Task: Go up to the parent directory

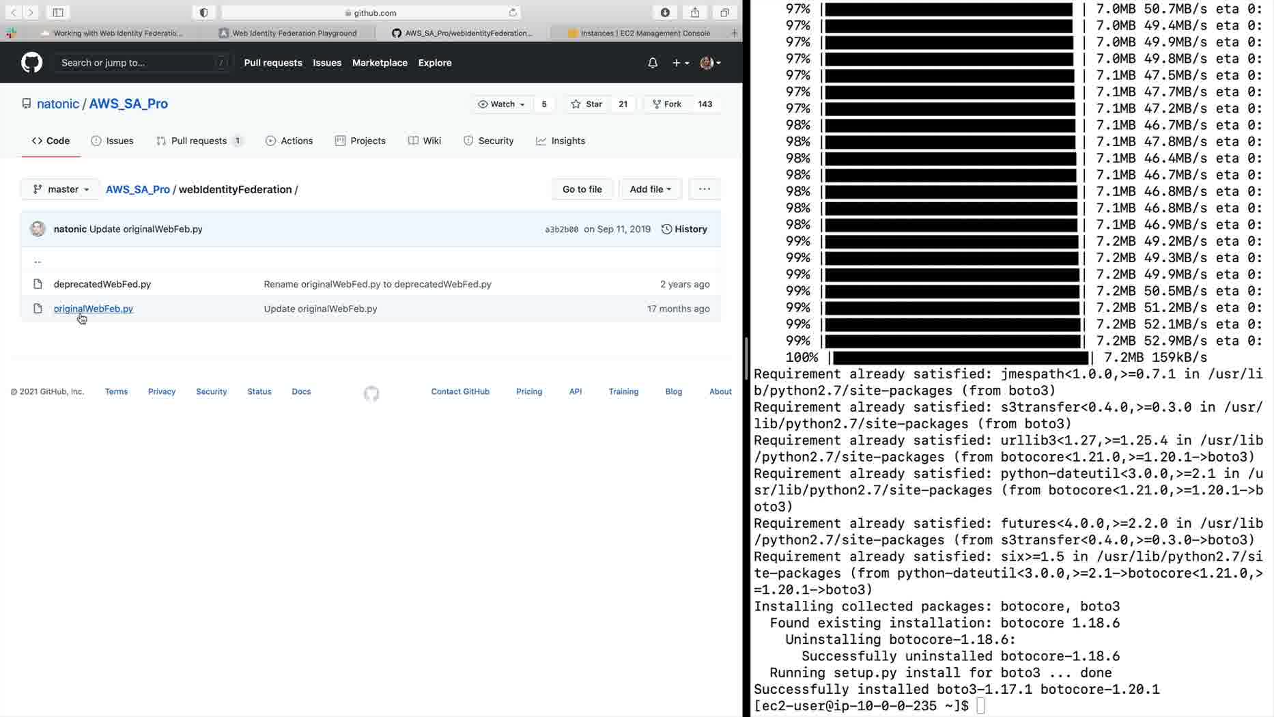Action: [38, 261]
